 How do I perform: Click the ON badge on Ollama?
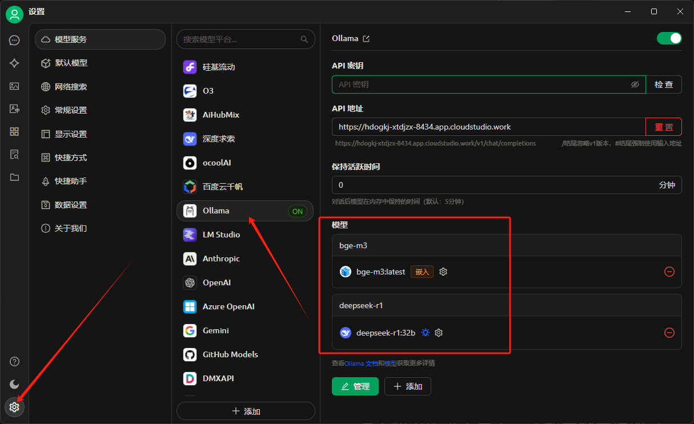pyautogui.click(x=298, y=211)
